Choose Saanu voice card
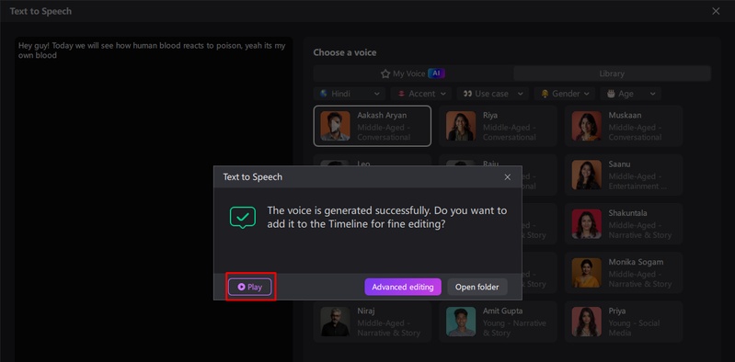Screen dimensions: 735x362 (x=624, y=175)
